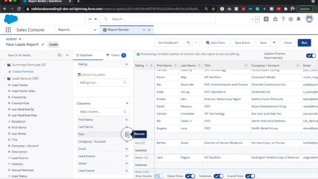Open the Report Builder tab chevron menu
This screenshot has height=179, width=318.
144,30
